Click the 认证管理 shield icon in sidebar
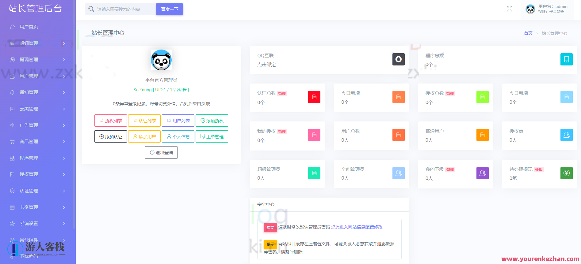The width and height of the screenshot is (581, 264). 12,191
